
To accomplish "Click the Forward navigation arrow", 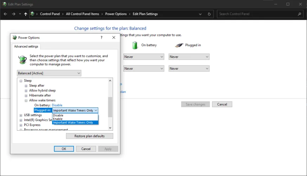I will (x=13, y=14).
